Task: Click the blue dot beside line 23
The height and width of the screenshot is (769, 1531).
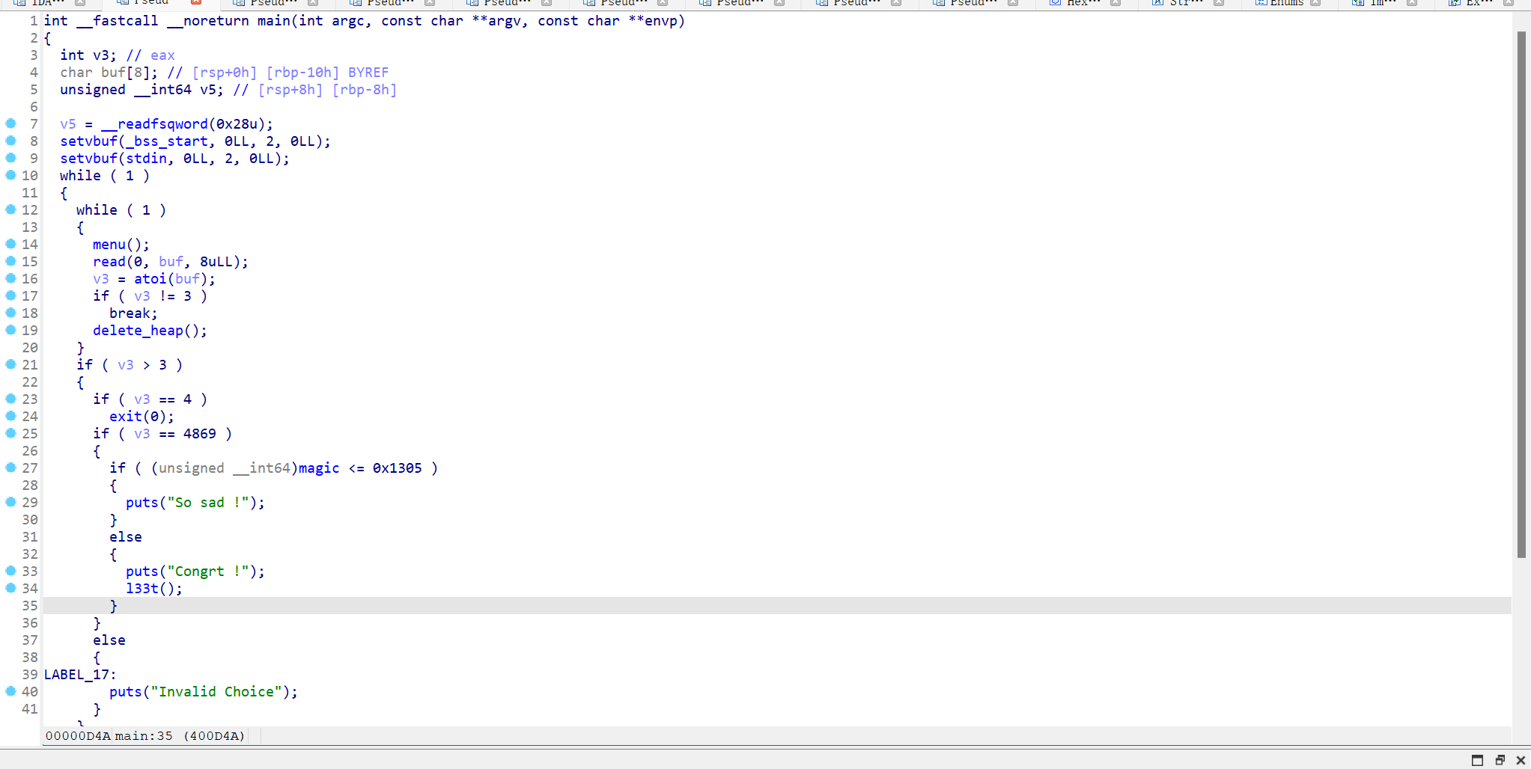Action: coord(10,399)
